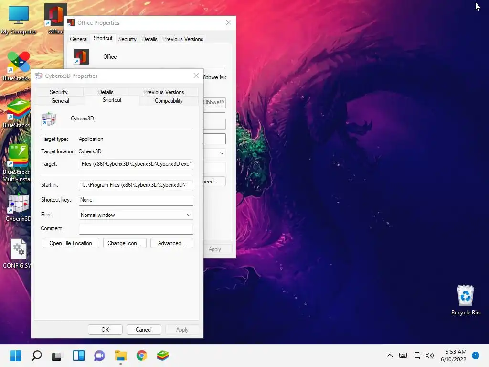Open Task View from taskbar
Screen dimensions: 489x367
[57, 356]
